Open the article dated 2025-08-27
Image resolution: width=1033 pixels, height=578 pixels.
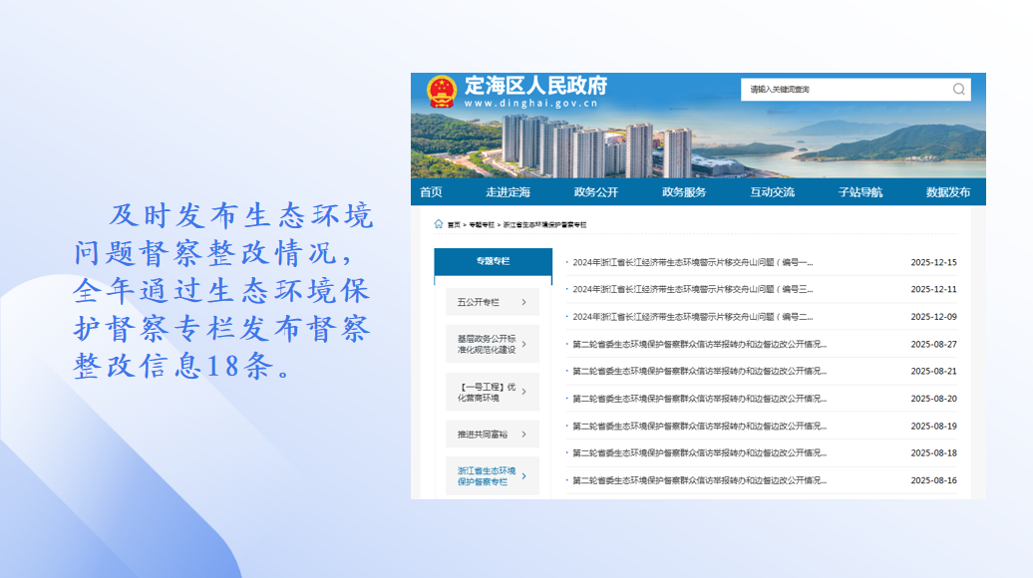pos(698,344)
